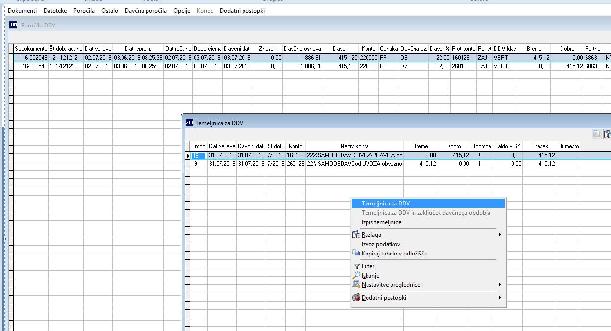Image resolution: width=611 pixels, height=331 pixels.
Task: Sort by the Št.dokumenta column header
Action: 31,49
